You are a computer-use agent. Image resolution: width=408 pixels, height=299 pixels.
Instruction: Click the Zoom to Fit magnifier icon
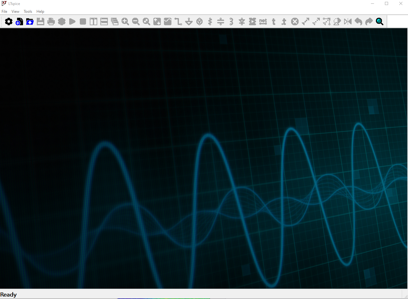(x=146, y=21)
